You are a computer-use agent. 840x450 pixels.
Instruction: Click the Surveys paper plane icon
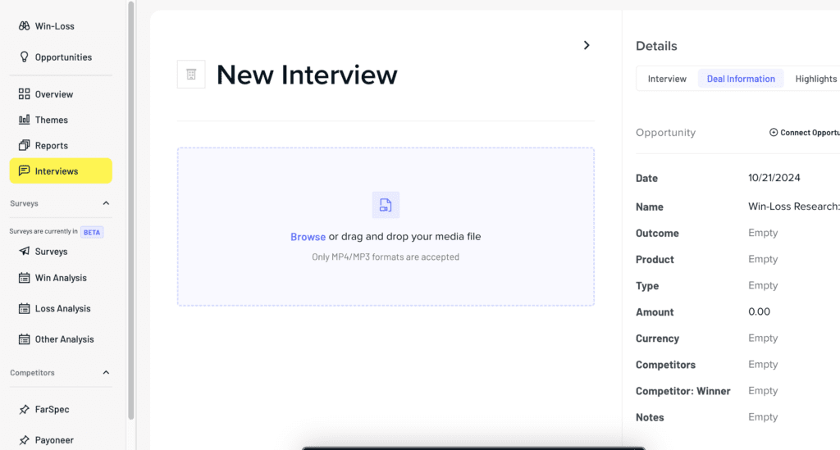pos(25,252)
